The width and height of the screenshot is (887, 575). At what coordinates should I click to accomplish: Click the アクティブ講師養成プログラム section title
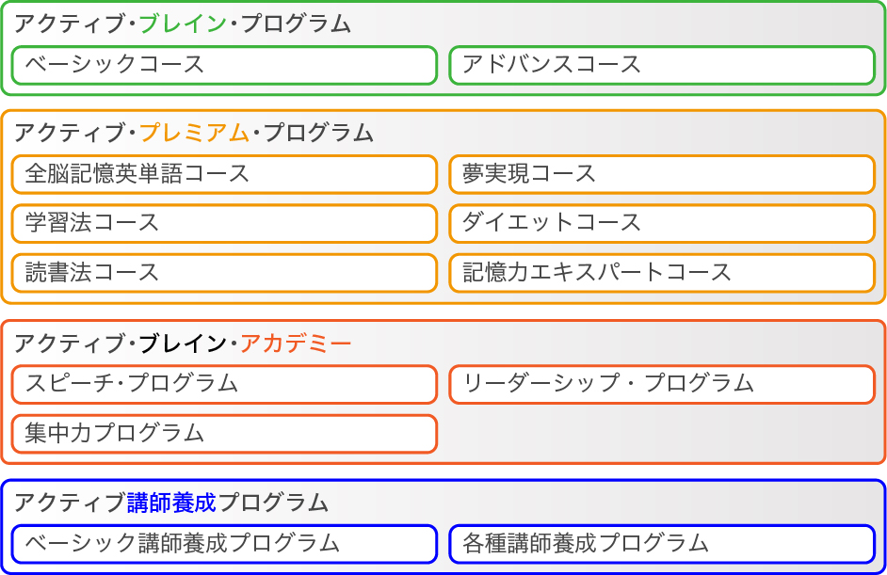(x=171, y=503)
